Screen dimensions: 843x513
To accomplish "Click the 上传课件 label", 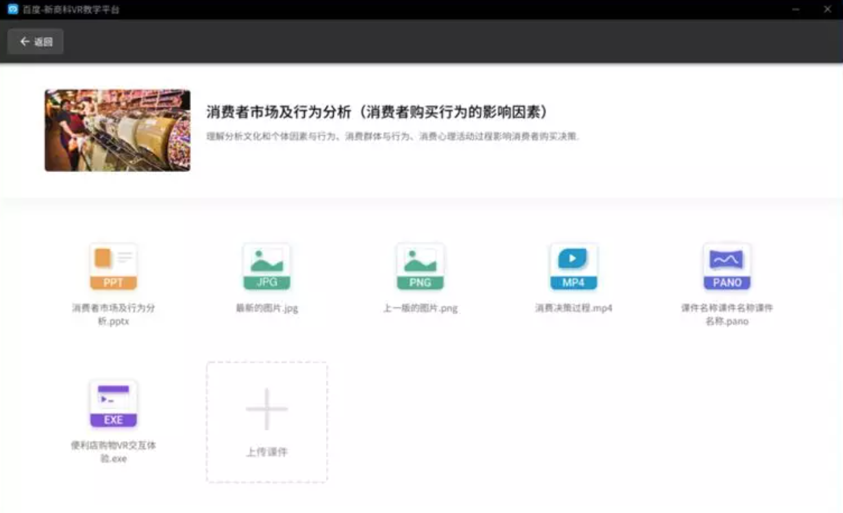I will (267, 452).
